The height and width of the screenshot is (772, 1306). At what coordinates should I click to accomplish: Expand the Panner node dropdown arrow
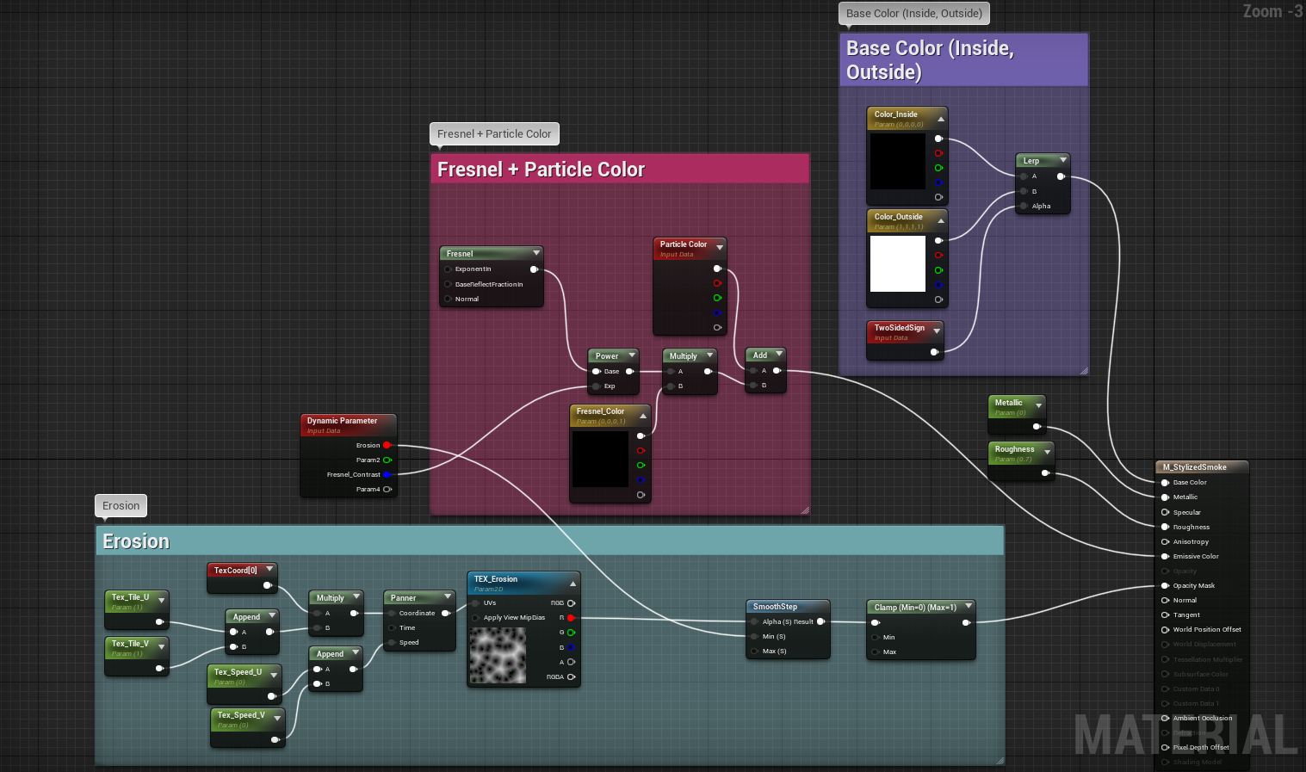(x=448, y=596)
